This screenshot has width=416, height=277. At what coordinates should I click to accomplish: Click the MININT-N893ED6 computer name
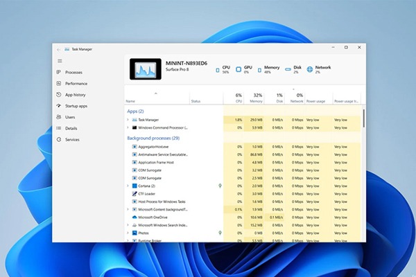coord(187,63)
